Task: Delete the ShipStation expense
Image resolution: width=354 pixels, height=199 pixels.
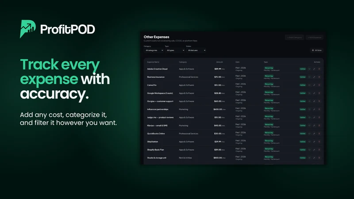Action: 319,142
